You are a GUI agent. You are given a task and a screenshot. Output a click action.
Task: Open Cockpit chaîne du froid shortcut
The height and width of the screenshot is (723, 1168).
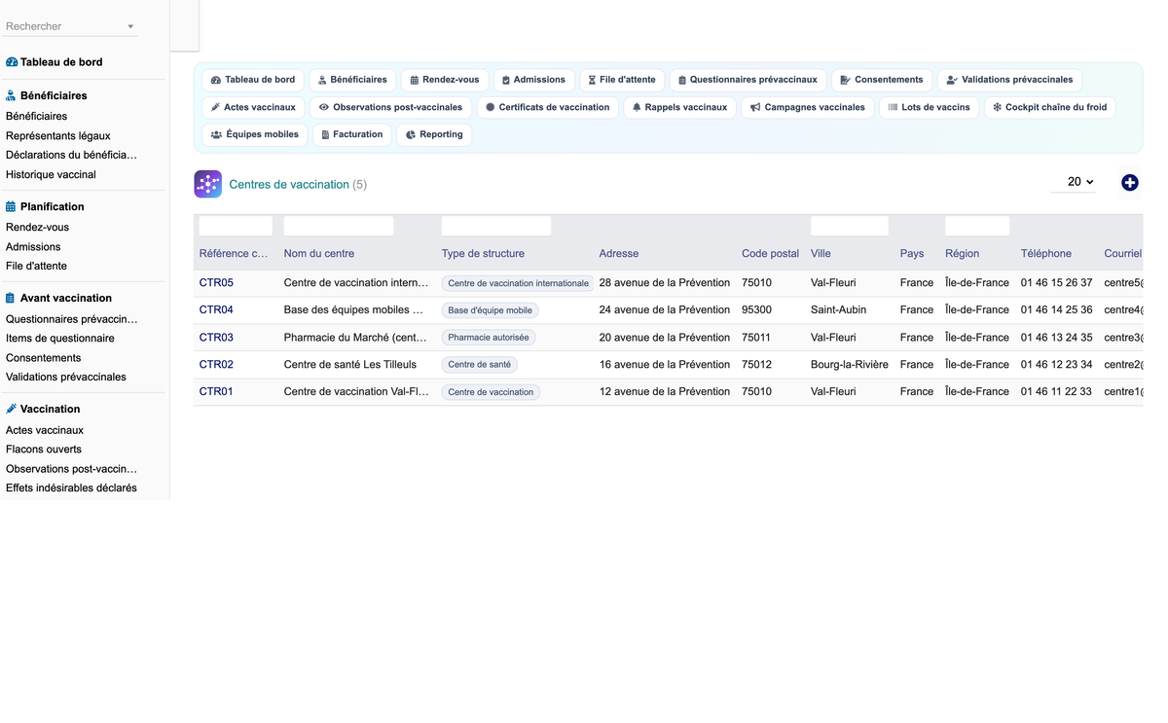click(x=1050, y=107)
